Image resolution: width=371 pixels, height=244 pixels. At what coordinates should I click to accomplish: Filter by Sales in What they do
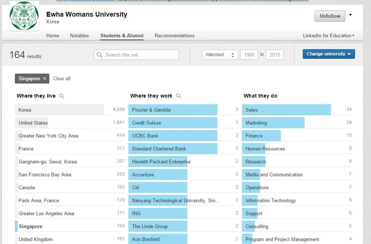click(297, 110)
